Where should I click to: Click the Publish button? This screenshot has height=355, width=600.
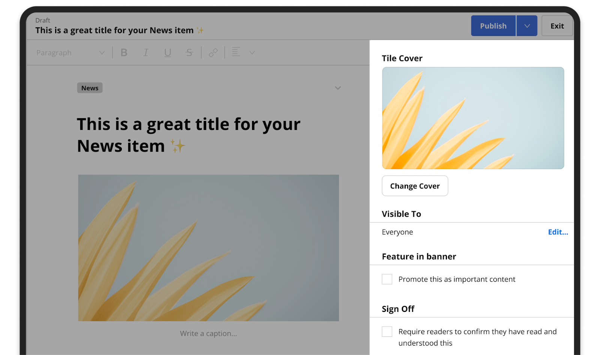pyautogui.click(x=493, y=26)
